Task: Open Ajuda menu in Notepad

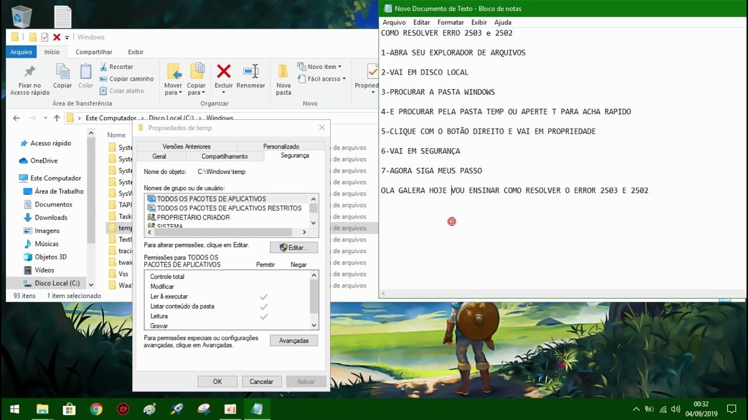Action: (x=503, y=22)
